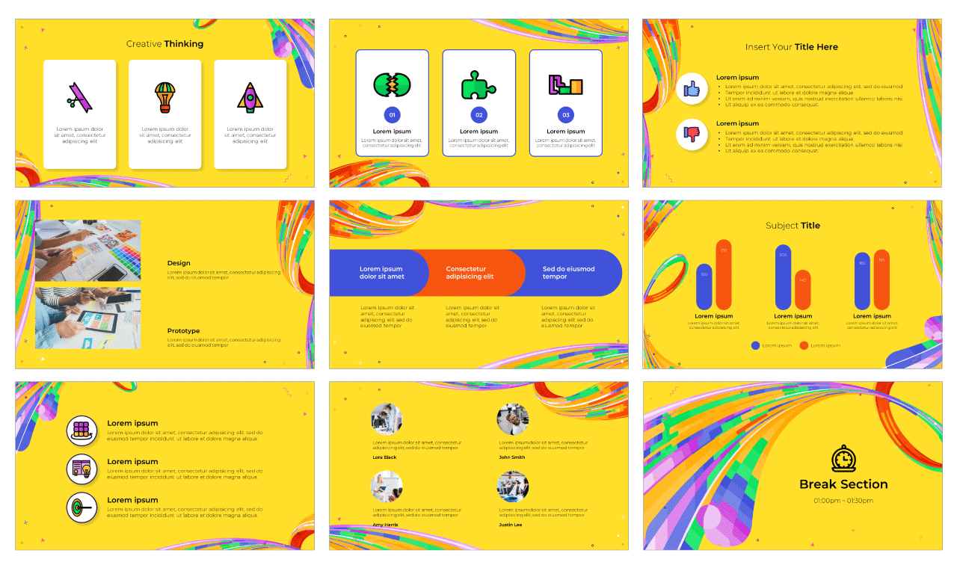
Task: Click the purple grid cube icon
Action: coord(81,430)
